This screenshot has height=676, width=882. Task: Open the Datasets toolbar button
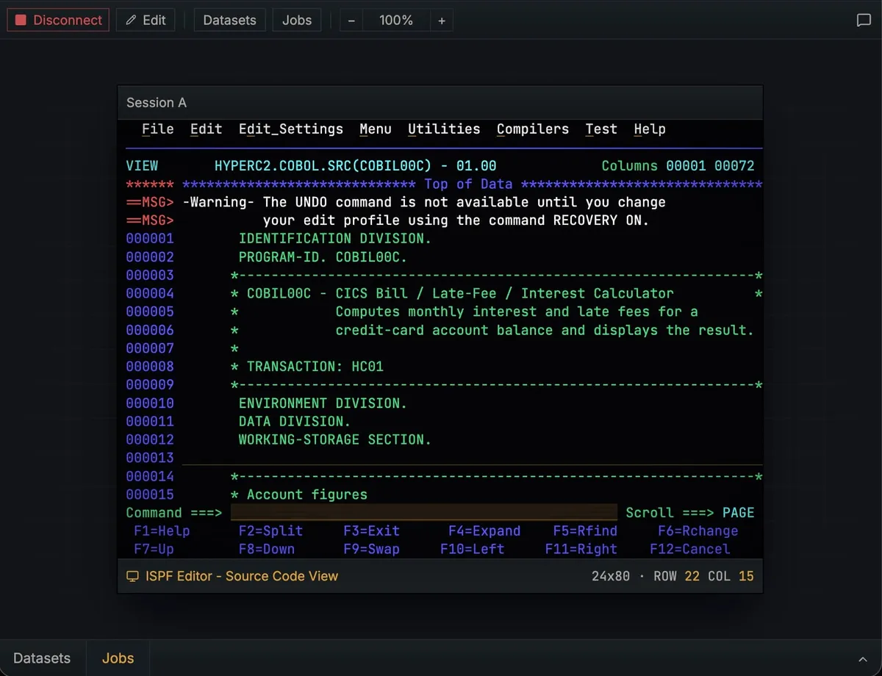click(229, 20)
